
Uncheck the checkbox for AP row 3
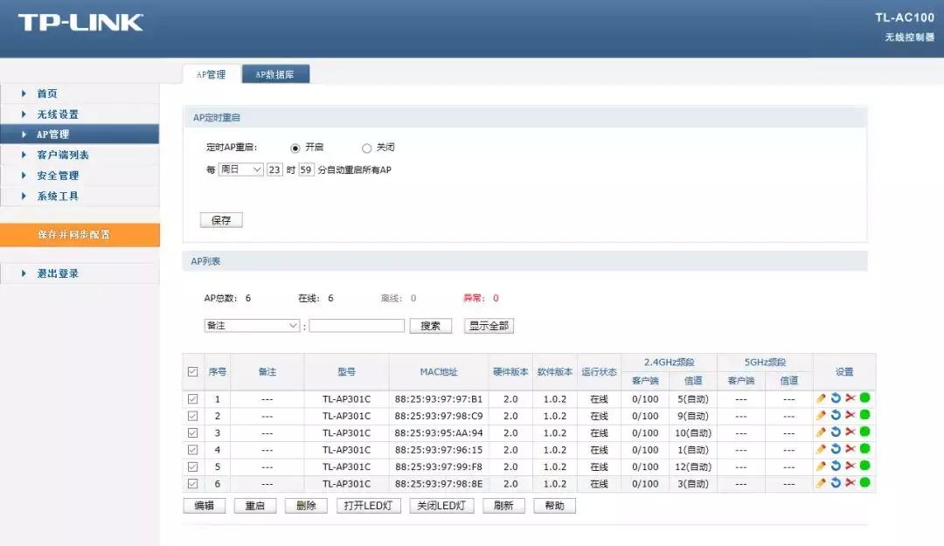click(193, 432)
